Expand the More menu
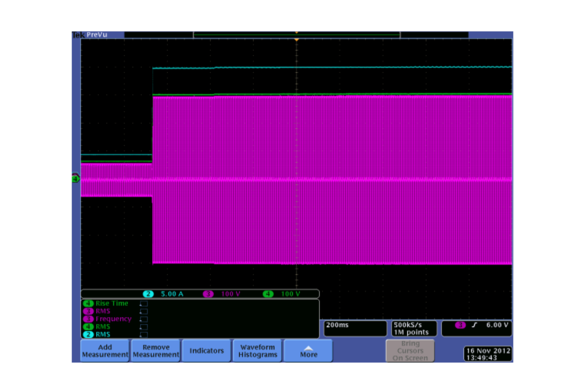Screen dimensions: 588x392 click(x=308, y=351)
